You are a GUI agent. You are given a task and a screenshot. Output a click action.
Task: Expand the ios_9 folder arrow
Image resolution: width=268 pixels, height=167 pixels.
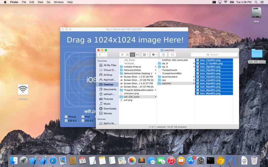[194, 66]
